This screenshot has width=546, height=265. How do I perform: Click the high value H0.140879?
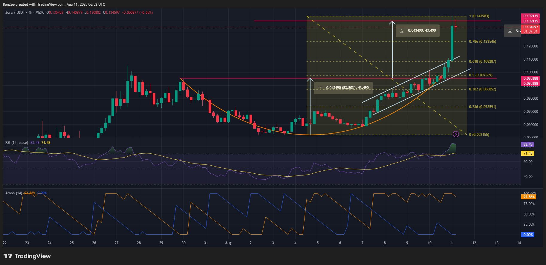74,13
